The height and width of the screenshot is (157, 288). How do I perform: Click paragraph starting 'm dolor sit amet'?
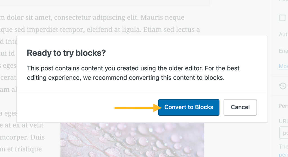(x=92, y=17)
